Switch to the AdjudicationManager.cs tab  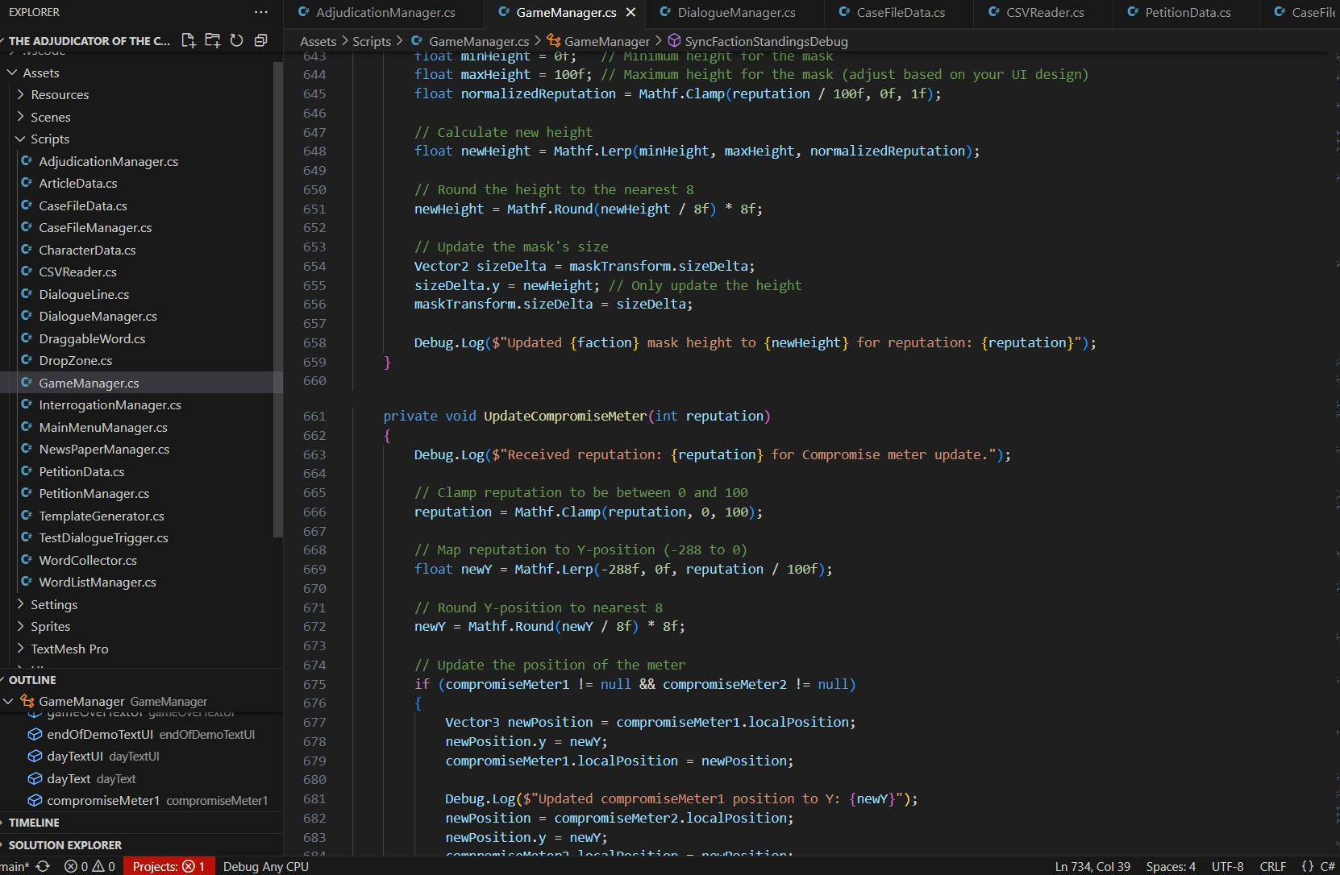pos(384,12)
